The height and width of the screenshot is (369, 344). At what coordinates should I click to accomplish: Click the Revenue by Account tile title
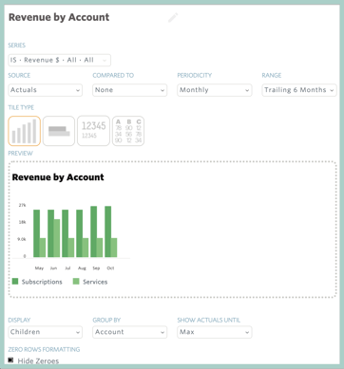(x=59, y=17)
